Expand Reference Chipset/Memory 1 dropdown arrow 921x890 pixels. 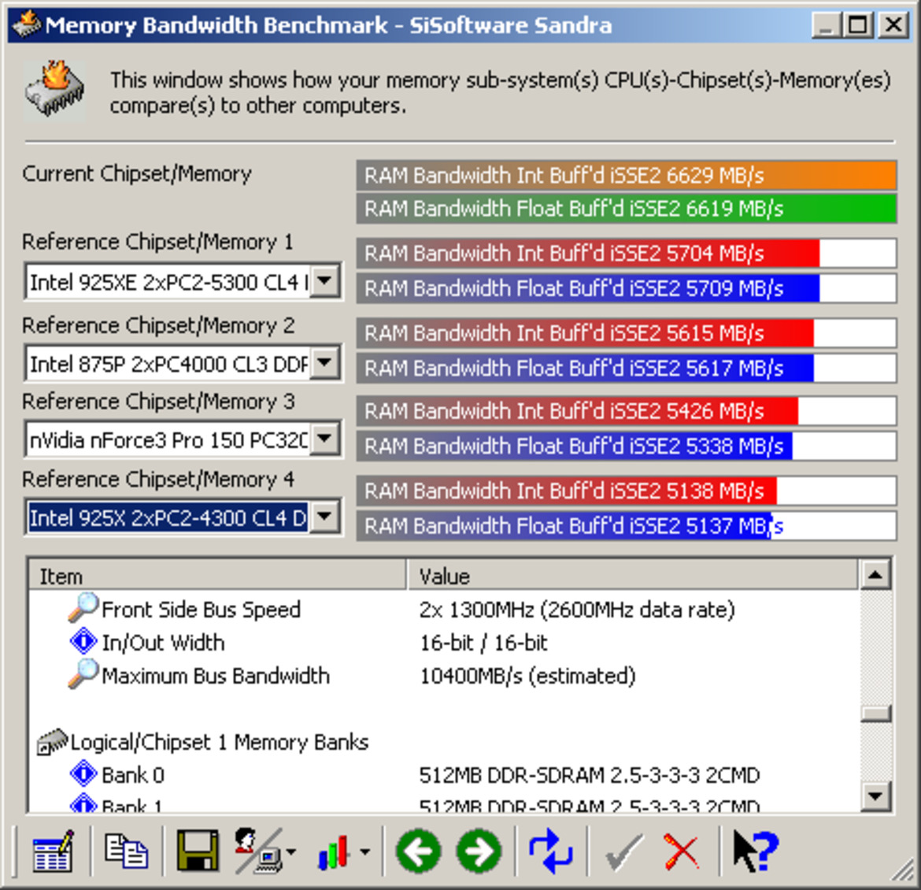[x=325, y=282]
